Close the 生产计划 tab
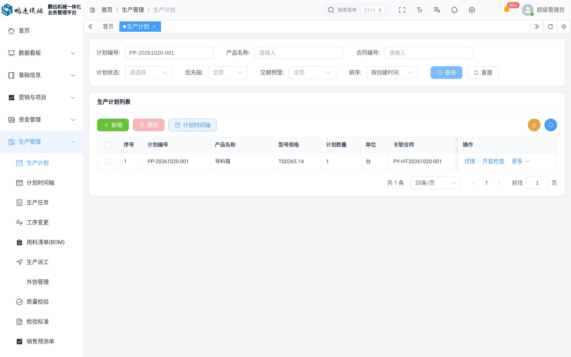571x357 pixels. tap(154, 27)
